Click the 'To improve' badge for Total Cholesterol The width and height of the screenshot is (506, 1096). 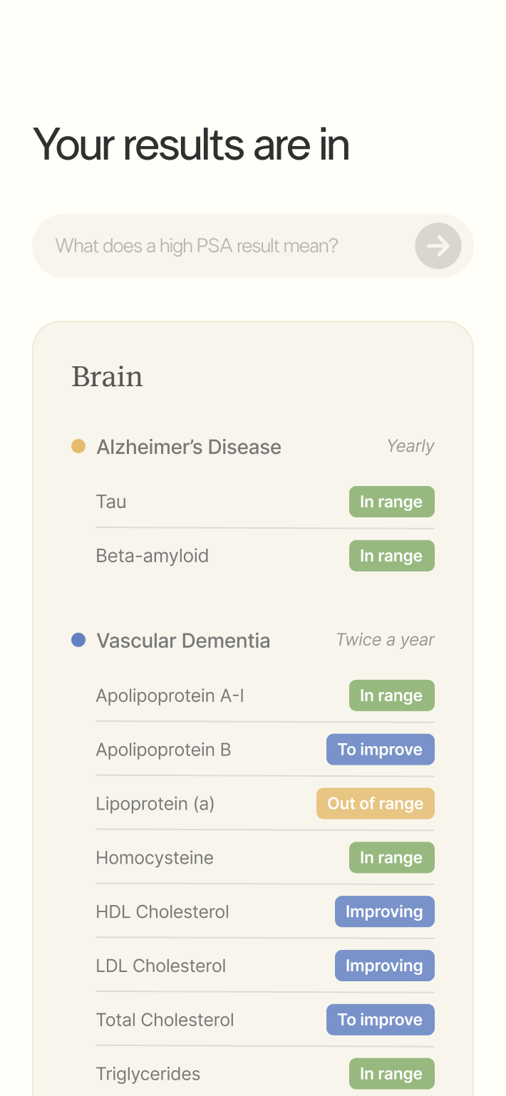[380, 1019]
